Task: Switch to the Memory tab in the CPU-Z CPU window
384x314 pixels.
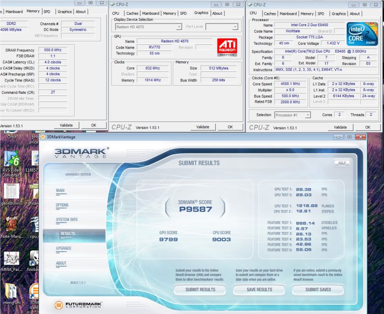Action: click(x=307, y=14)
